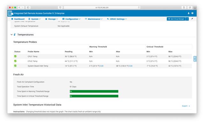Collapse the Temperatures section chevron
The height and width of the screenshot is (123, 204).
(x=11, y=35)
